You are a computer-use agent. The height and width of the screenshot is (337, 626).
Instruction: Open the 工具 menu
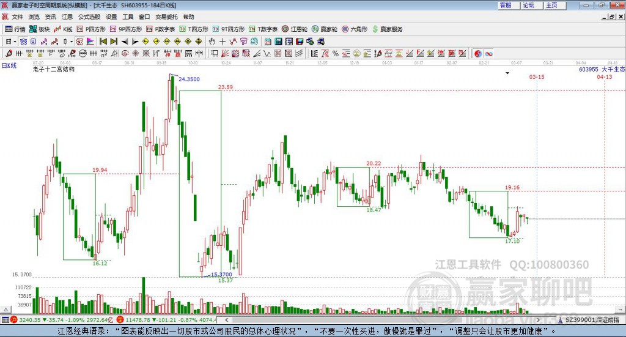click(x=128, y=17)
